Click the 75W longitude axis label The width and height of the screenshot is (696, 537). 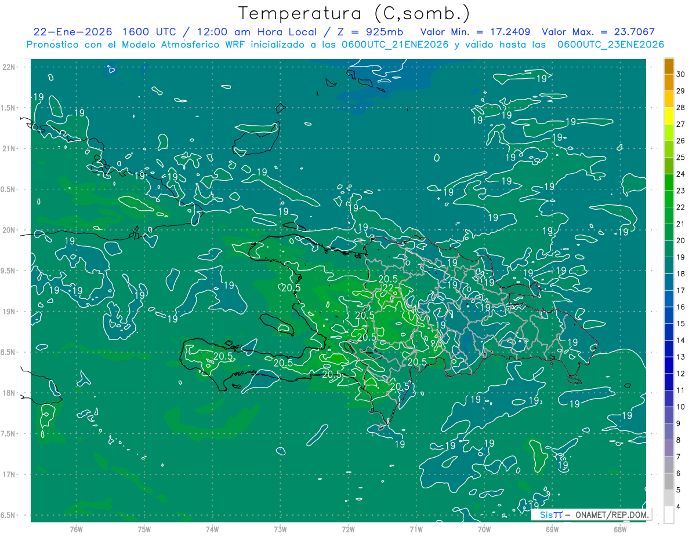(144, 529)
